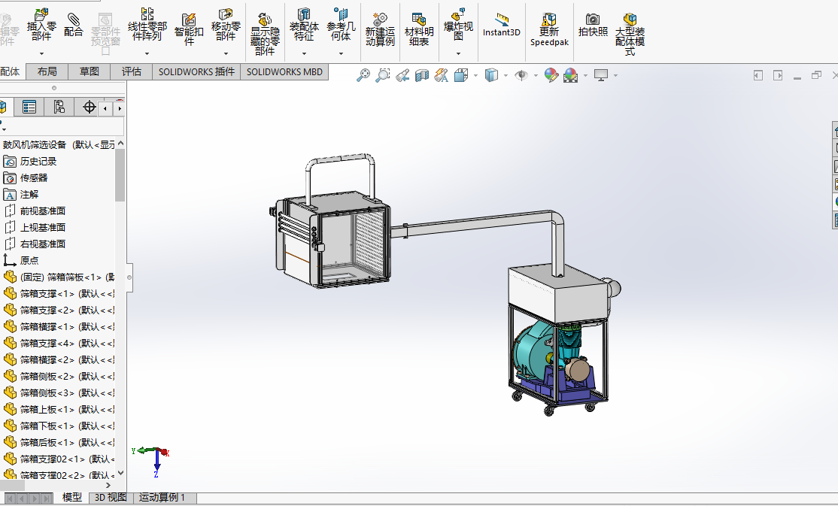Click the 插入零部件 (Insert Components) icon
838x506 pixels.
coord(41,25)
